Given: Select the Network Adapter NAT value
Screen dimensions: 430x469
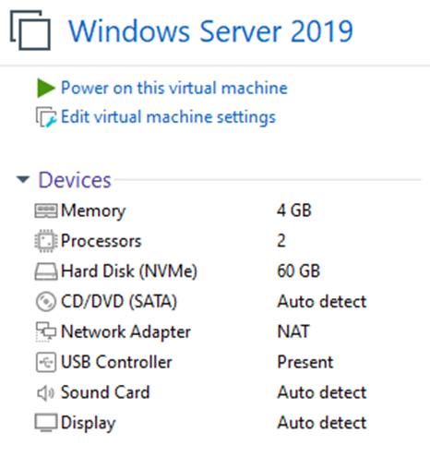Looking at the screenshot, I should [293, 331].
